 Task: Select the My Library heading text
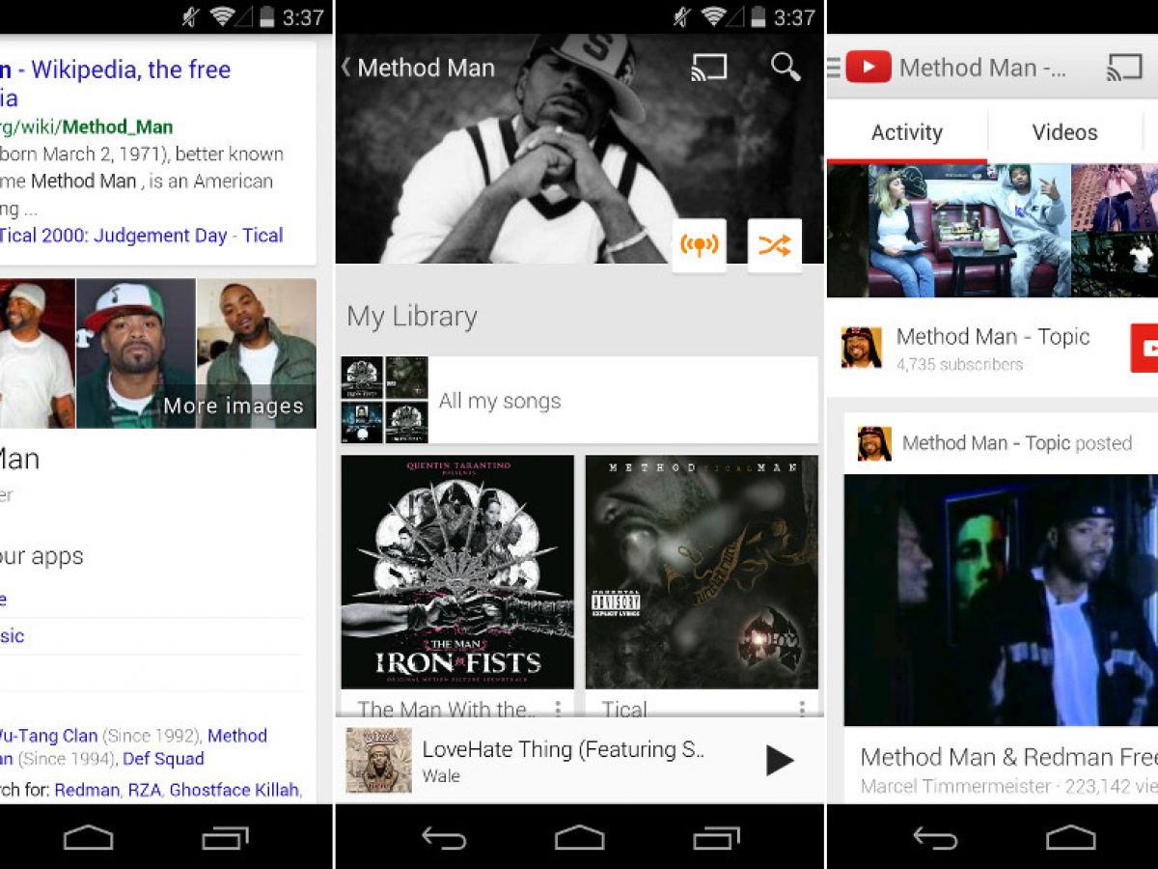click(x=412, y=316)
